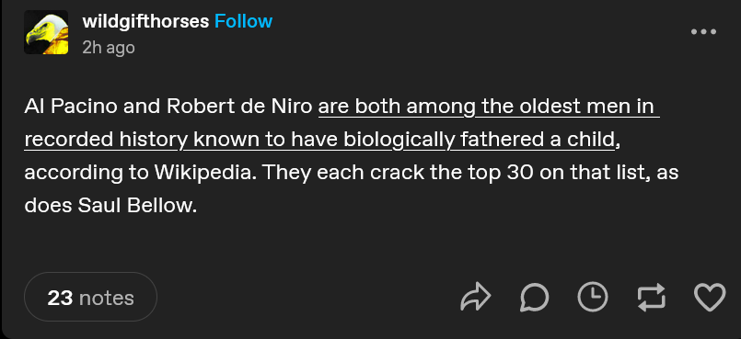Open the wildgifthorses blog name

145,21
